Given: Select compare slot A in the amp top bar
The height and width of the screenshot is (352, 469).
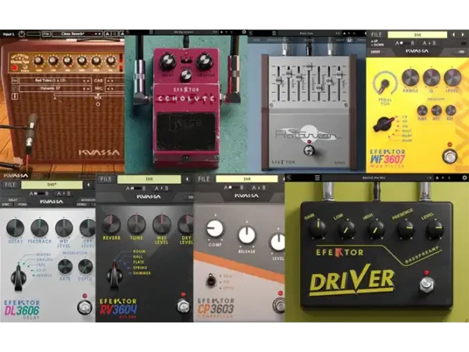Looking at the screenshot, I should [107, 34].
